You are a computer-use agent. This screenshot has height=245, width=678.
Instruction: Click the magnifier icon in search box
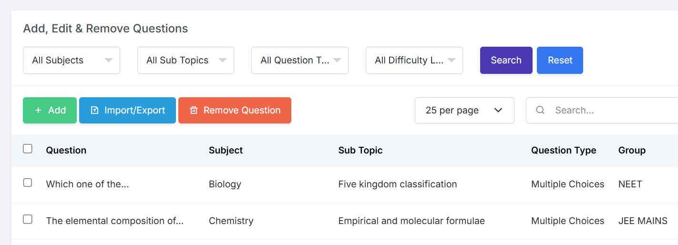[x=540, y=110]
